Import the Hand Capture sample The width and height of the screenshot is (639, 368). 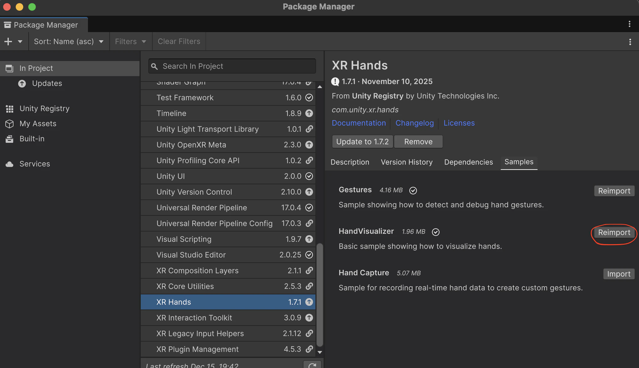pyautogui.click(x=619, y=274)
